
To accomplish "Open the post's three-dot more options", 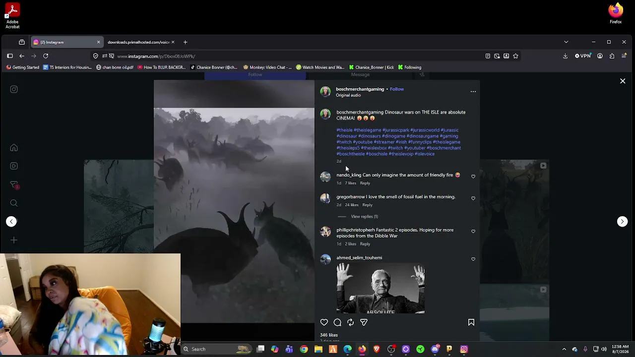I will click(473, 91).
